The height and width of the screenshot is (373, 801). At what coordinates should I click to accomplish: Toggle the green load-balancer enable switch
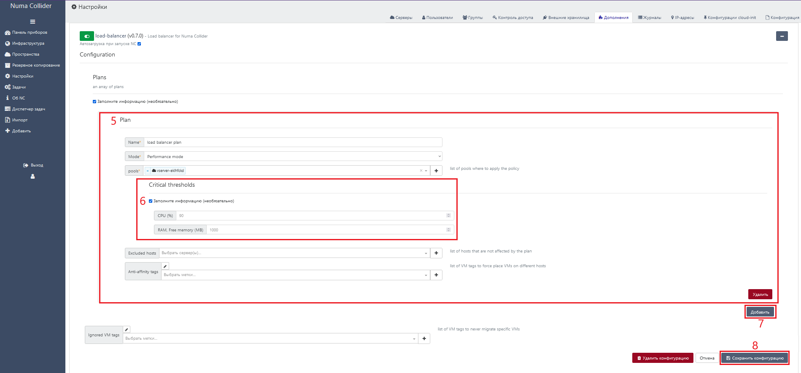[x=86, y=36]
